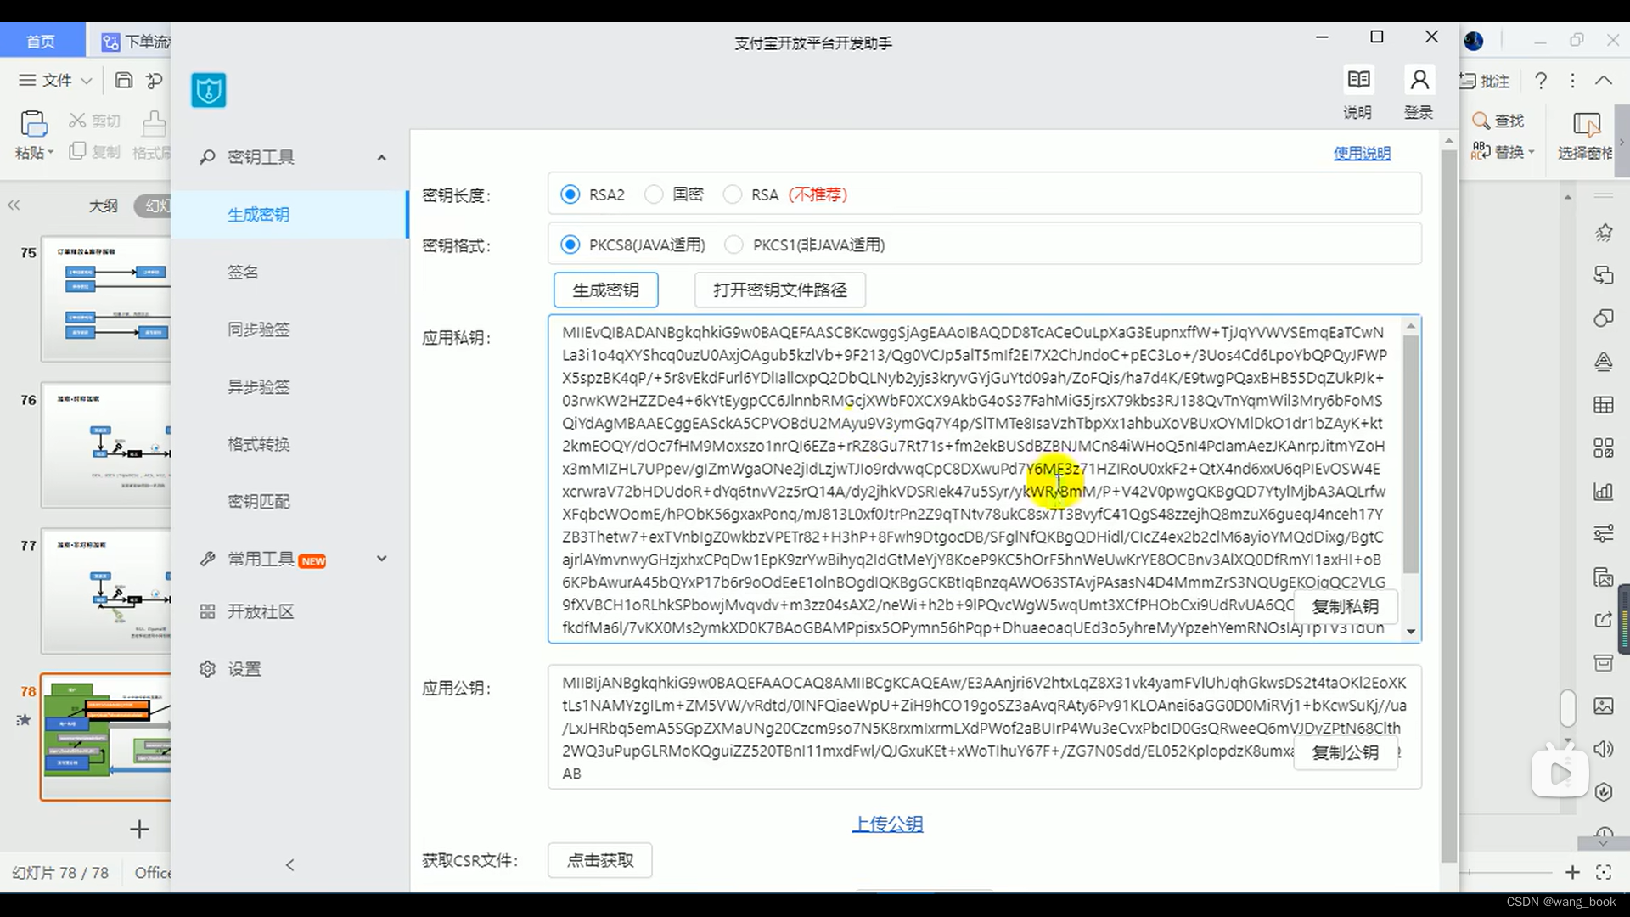
Task: Click the WPS help question mark icon
Action: [1541, 81]
